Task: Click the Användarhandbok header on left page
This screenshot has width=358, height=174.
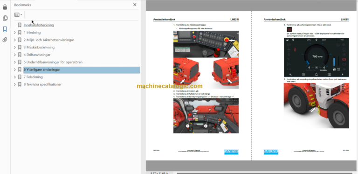Action: (x=164, y=20)
